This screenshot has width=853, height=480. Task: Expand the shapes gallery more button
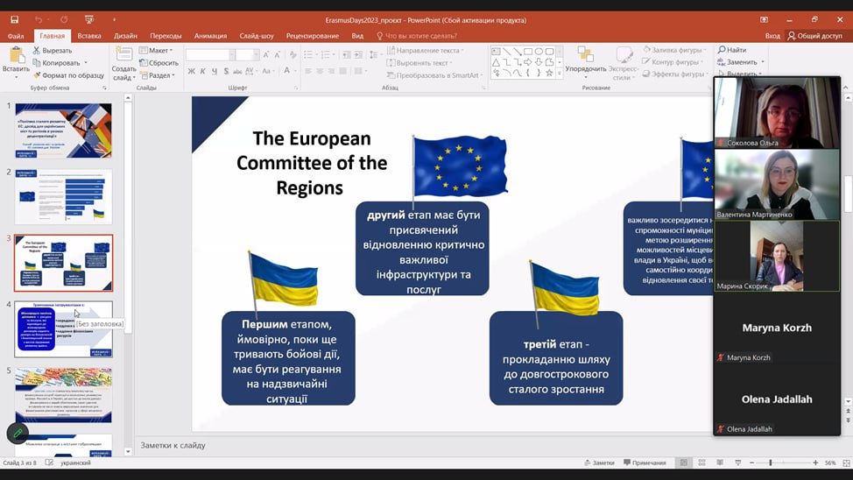(x=560, y=73)
